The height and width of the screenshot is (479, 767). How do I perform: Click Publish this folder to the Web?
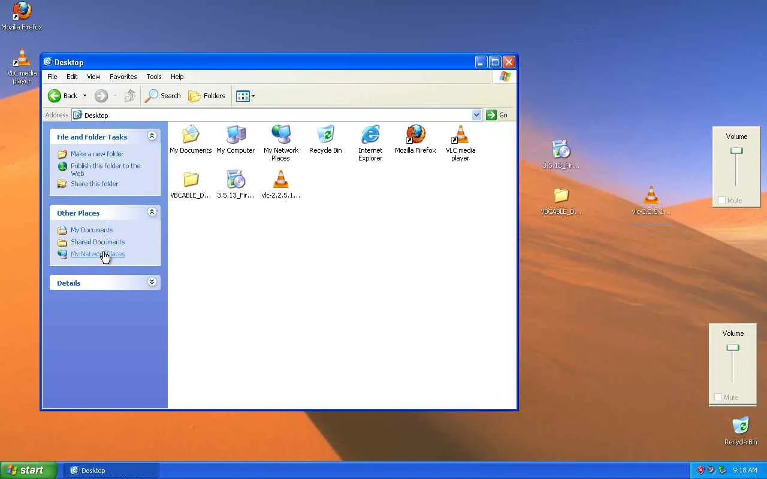(105, 169)
